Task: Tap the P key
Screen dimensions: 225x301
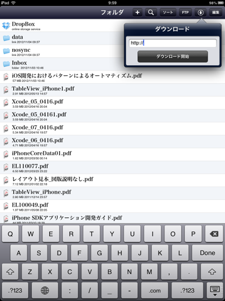Action: point(193,234)
